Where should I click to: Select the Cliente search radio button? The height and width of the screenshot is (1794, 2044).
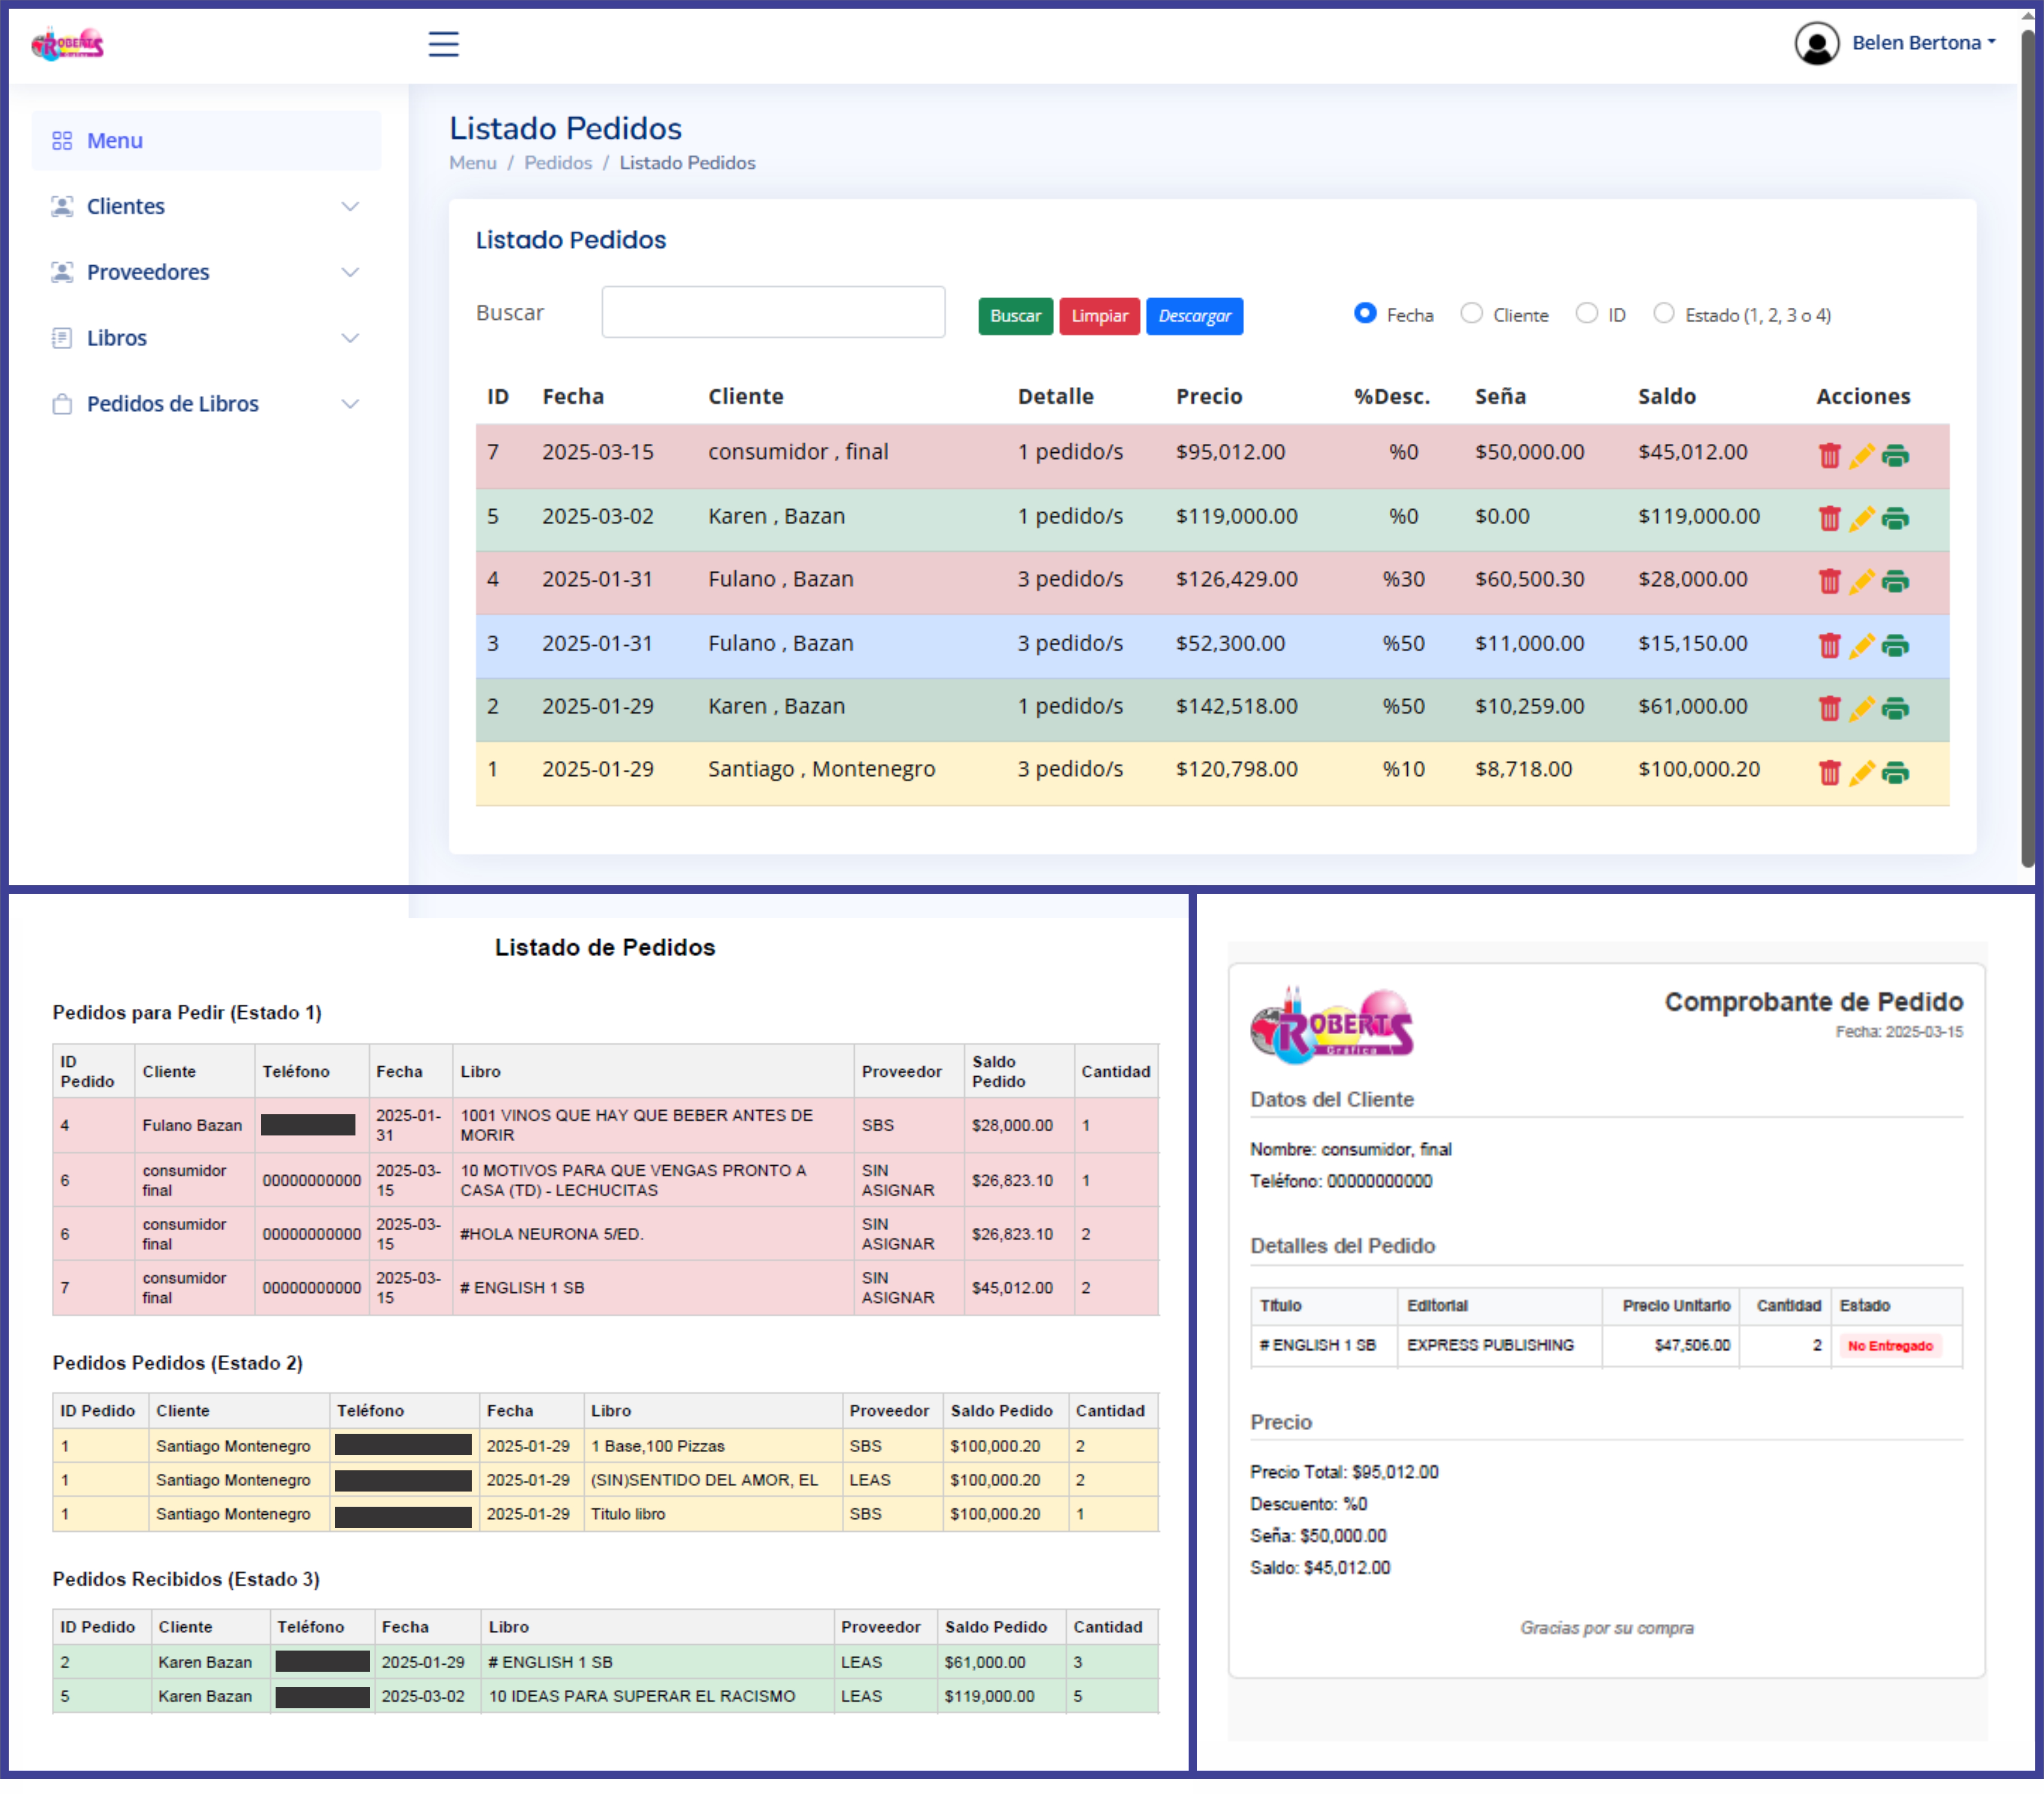point(1471,313)
